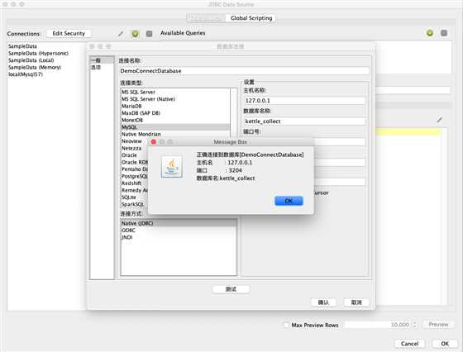
Task: Select Native (JDBC) access method
Action: 179,223
